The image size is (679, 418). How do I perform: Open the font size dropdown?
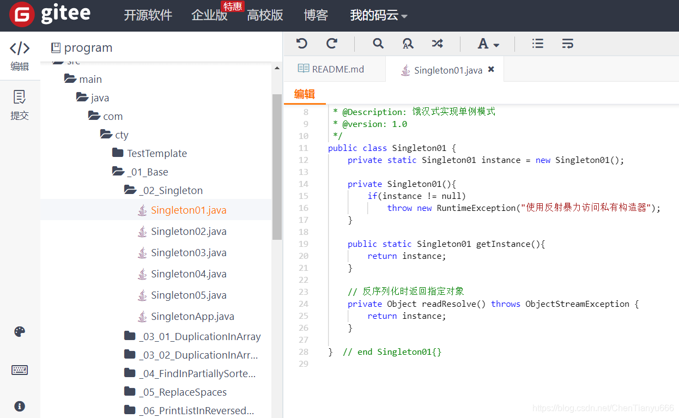point(488,44)
